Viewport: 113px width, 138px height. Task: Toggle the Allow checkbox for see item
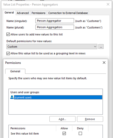click(64, 133)
